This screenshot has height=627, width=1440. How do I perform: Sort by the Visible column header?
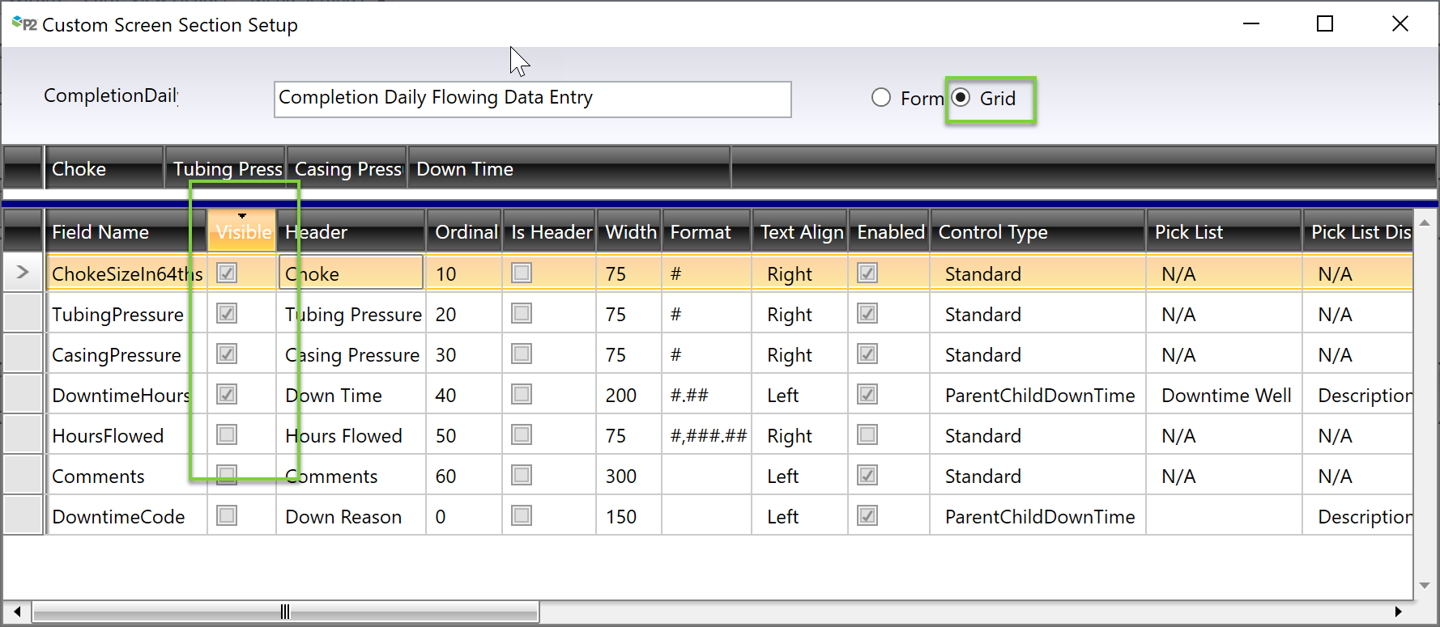(x=242, y=232)
